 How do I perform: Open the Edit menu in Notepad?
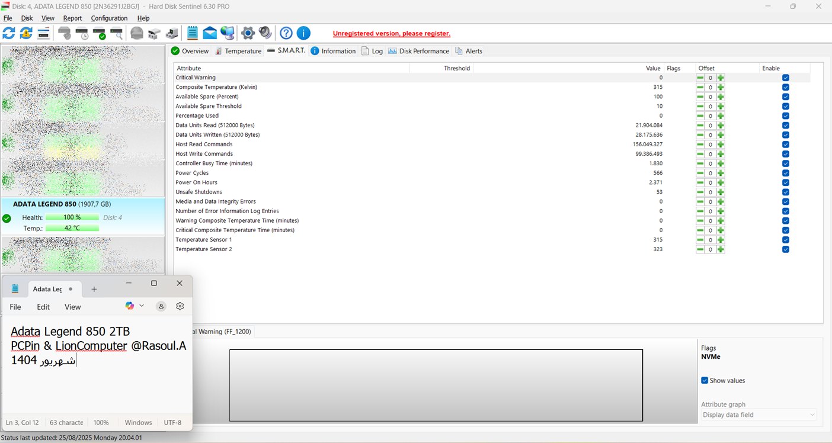43,307
